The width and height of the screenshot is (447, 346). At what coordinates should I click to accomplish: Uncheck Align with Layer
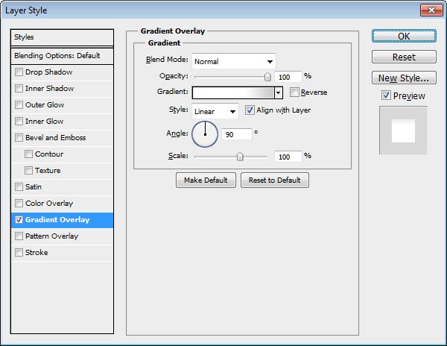tap(250, 110)
